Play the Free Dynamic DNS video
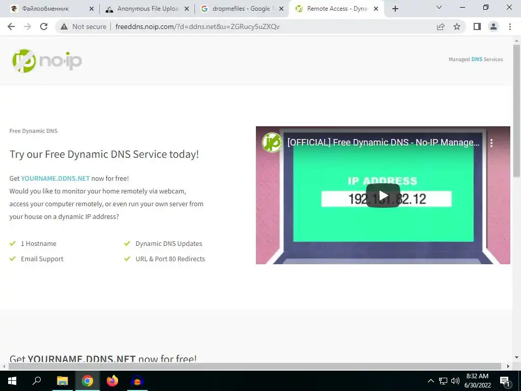This screenshot has height=391, width=521. [383, 195]
